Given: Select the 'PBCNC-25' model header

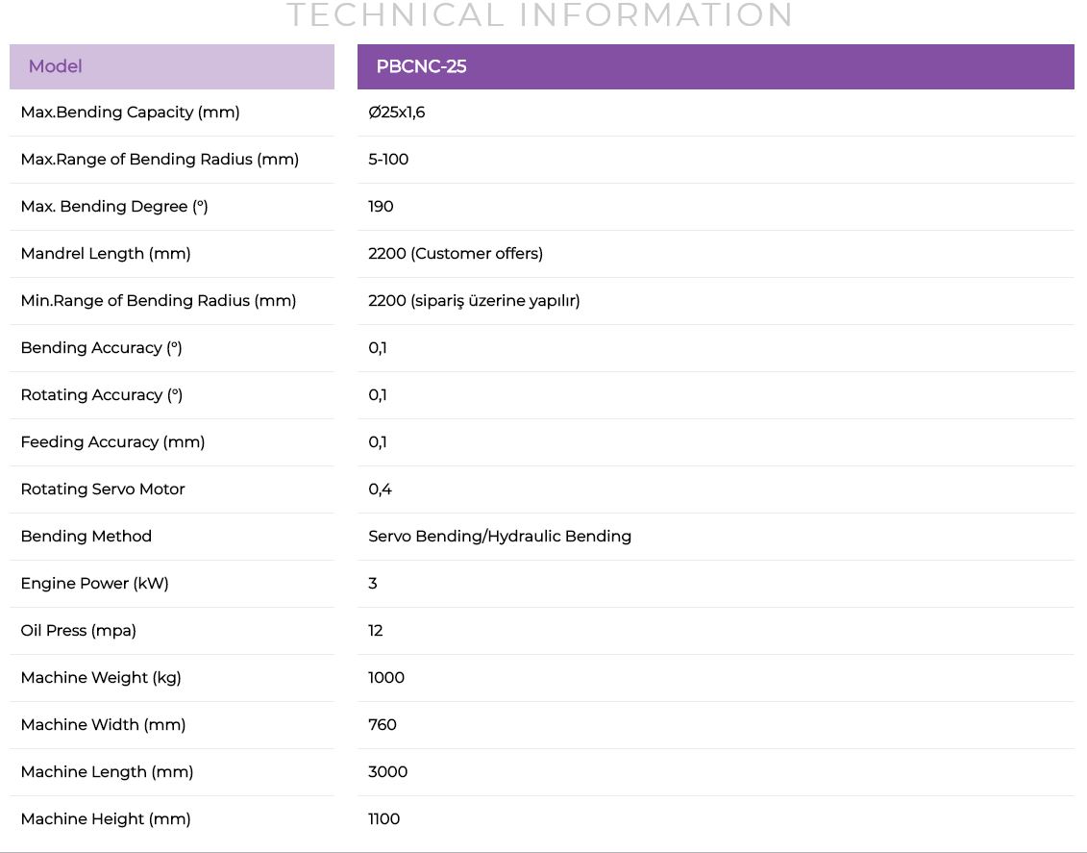Looking at the screenshot, I should point(715,66).
